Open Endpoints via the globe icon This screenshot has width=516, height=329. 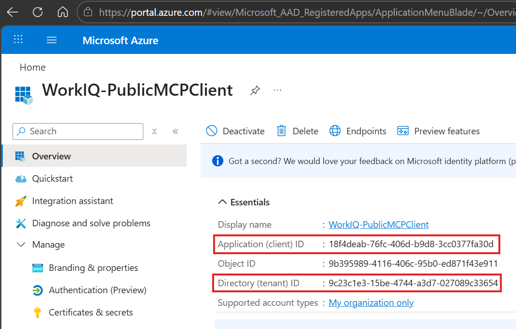pyautogui.click(x=335, y=131)
